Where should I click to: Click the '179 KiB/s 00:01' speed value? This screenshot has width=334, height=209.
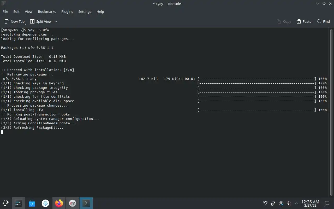pyautogui.click(x=180, y=79)
